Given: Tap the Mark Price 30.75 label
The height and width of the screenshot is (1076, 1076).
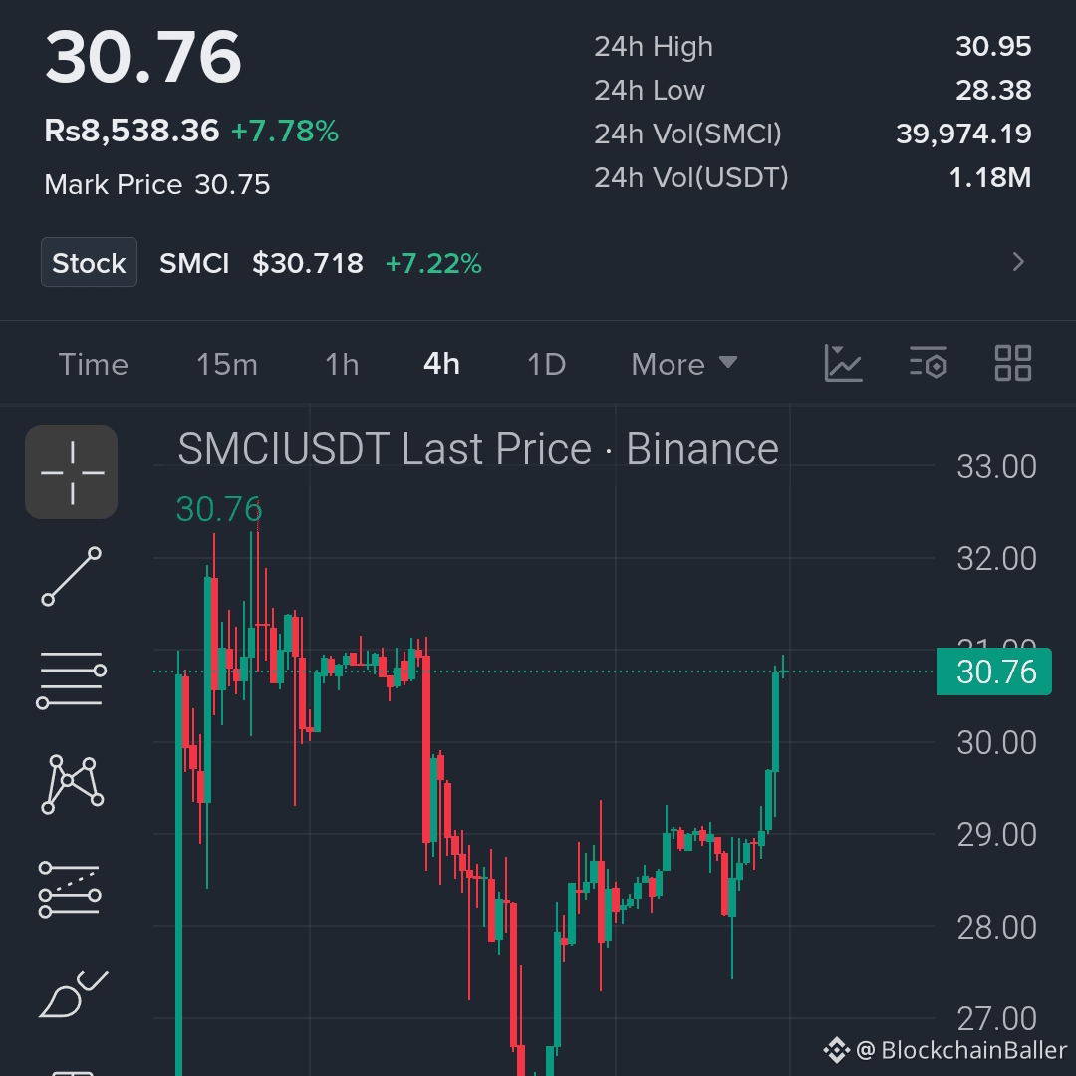Looking at the screenshot, I should click(x=157, y=184).
